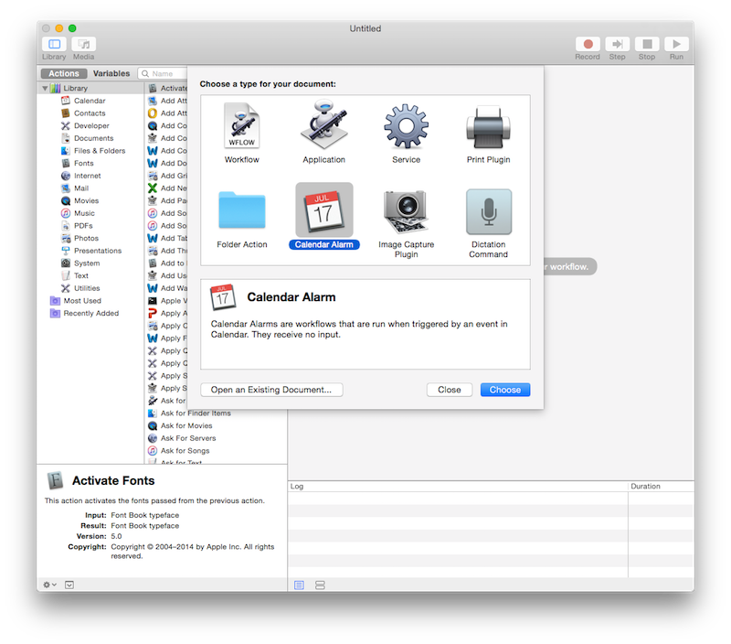This screenshot has height=644, width=731.
Task: Switch to the Actions tab
Action: [64, 74]
